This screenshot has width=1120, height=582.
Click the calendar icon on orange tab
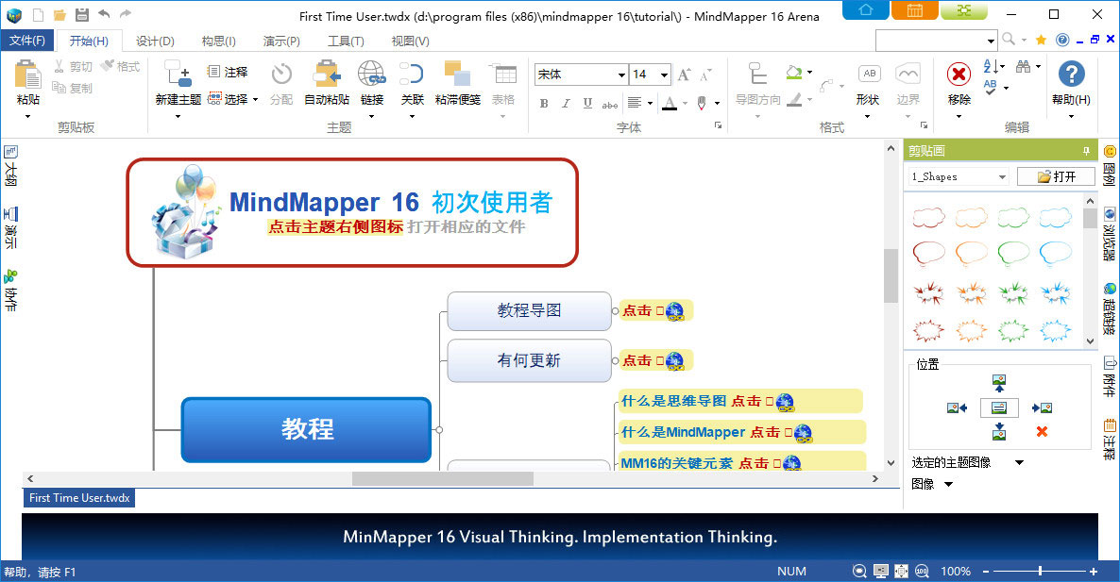(914, 10)
